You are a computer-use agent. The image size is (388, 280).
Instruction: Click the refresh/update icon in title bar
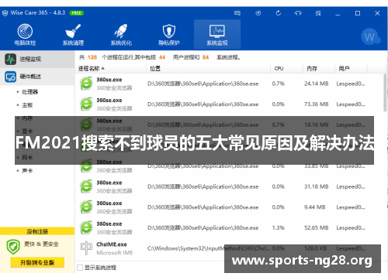point(279,13)
